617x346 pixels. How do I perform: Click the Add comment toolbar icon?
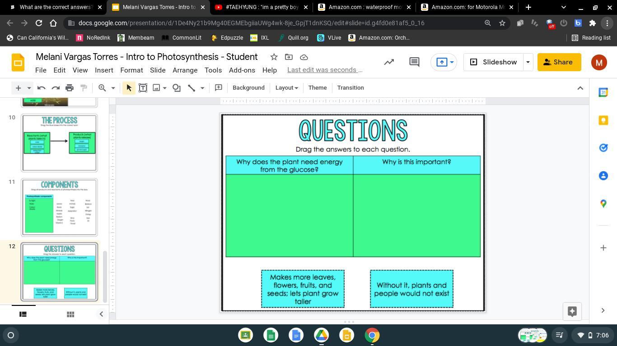tap(218, 88)
